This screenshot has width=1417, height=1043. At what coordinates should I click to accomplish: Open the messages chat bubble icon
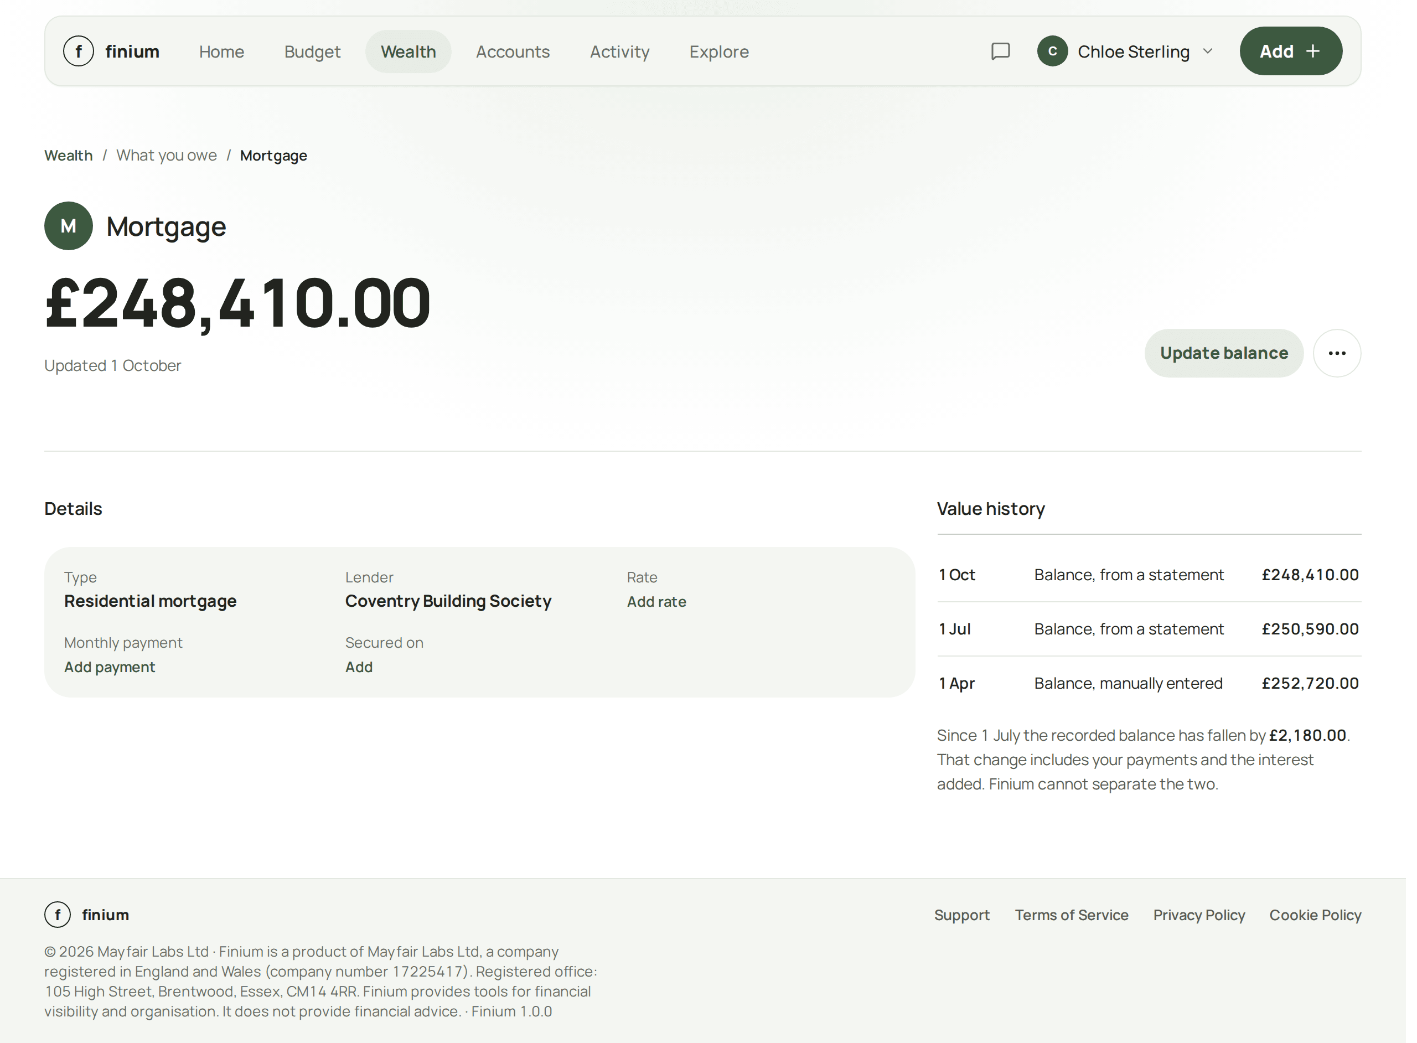coord(1000,51)
